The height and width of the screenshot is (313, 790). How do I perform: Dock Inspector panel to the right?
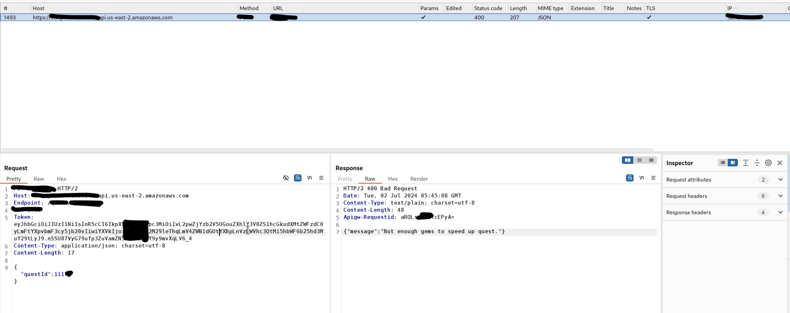[x=733, y=163]
